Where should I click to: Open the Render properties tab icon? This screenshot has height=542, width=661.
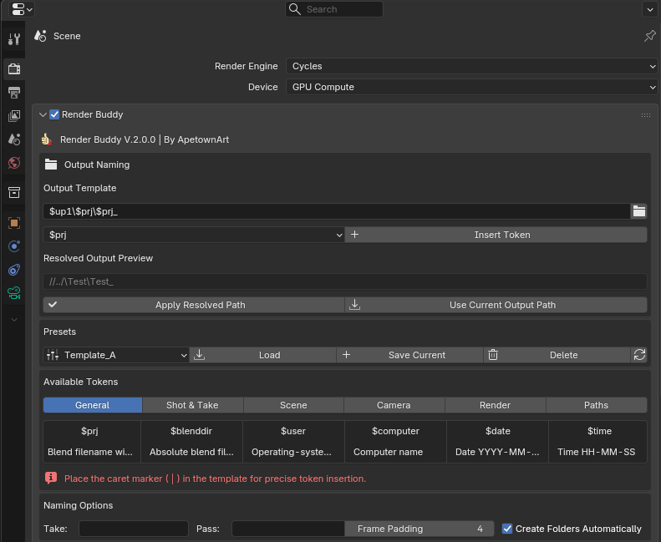tap(14, 68)
